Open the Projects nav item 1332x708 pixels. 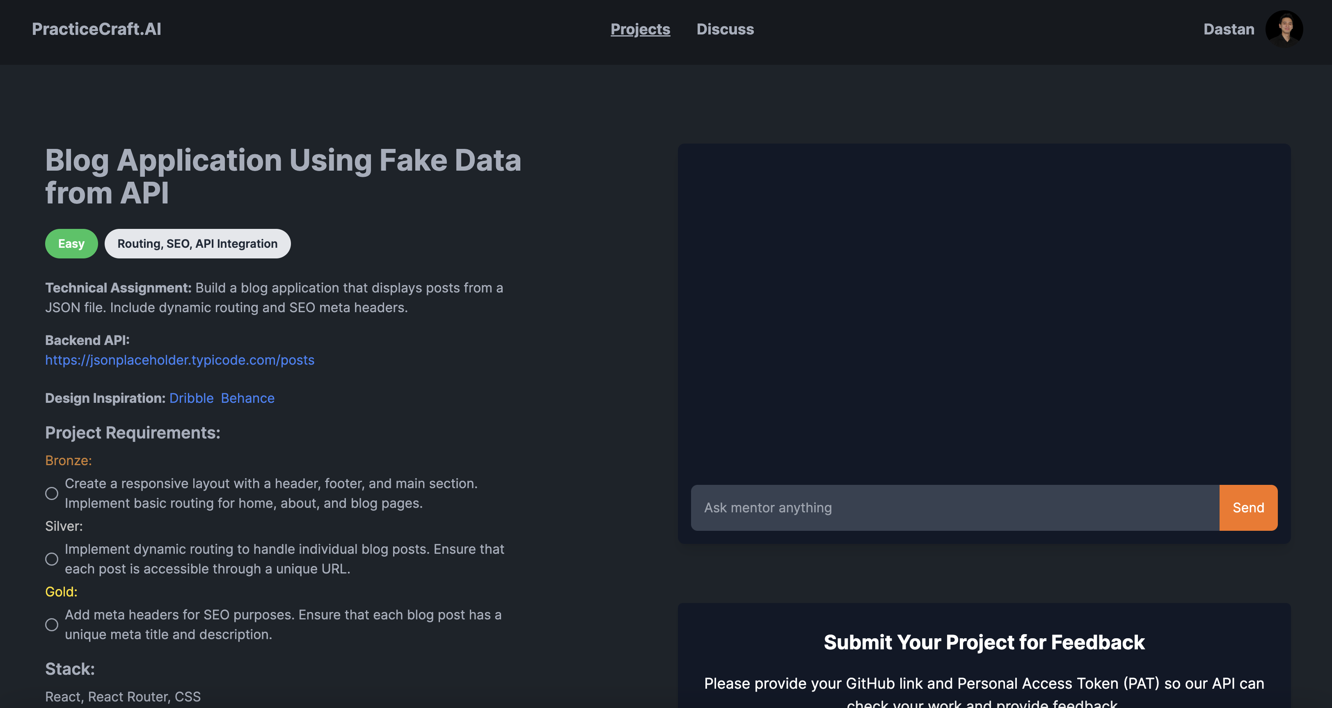[640, 30]
